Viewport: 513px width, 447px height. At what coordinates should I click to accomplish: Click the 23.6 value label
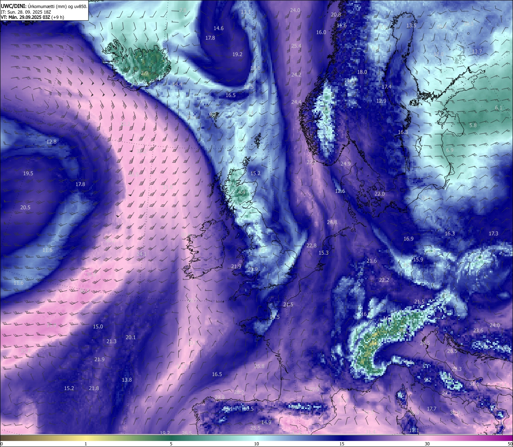(x=478, y=330)
